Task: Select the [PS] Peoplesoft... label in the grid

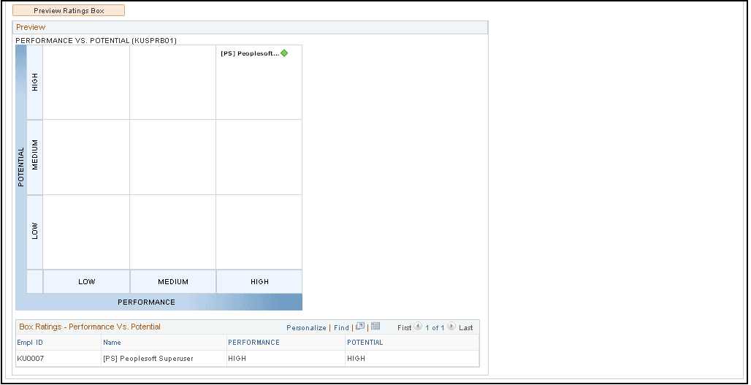Action: (x=250, y=53)
